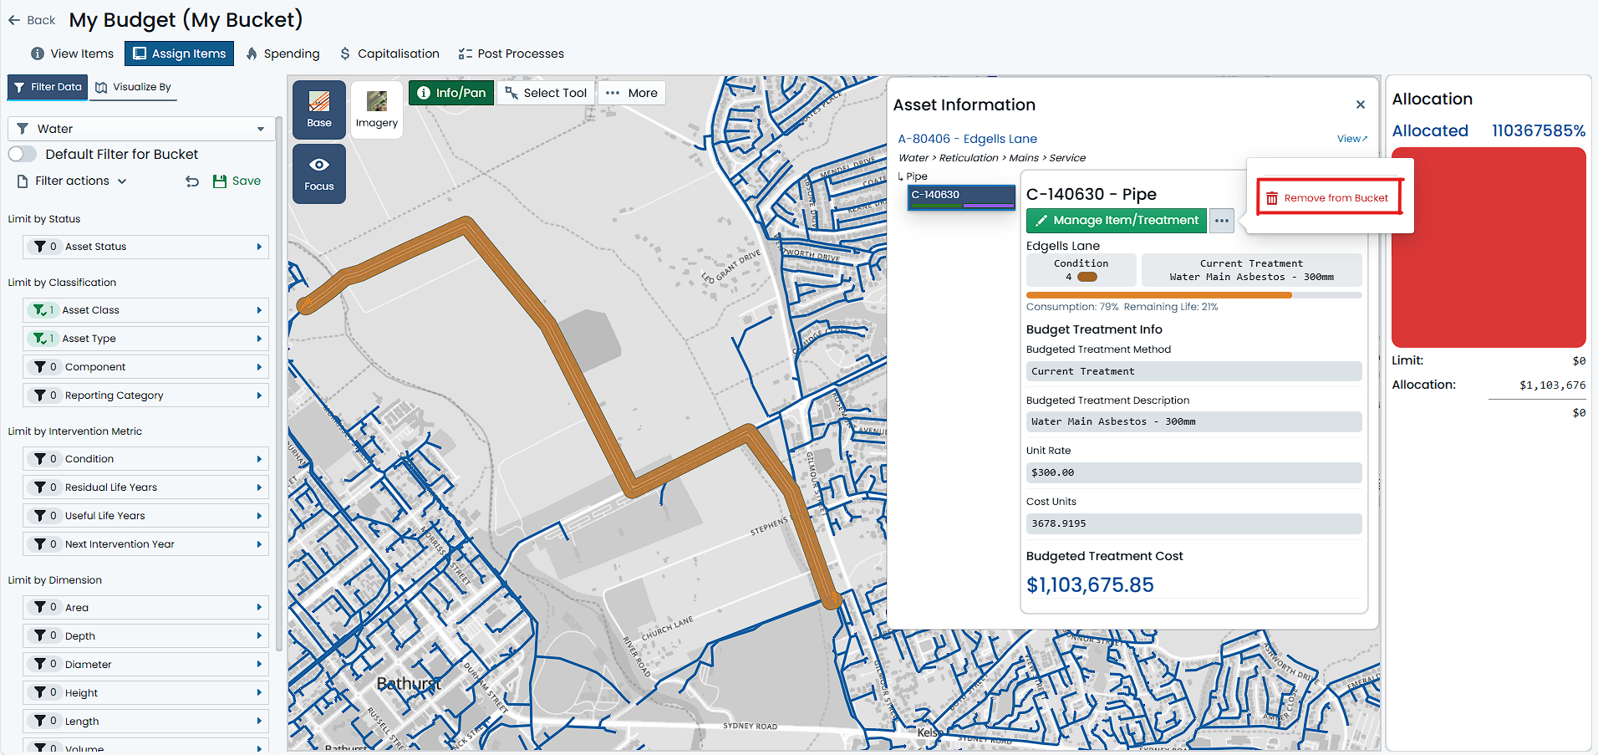Image resolution: width=1598 pixels, height=755 pixels.
Task: Open the Post Processes tab
Action: click(511, 54)
